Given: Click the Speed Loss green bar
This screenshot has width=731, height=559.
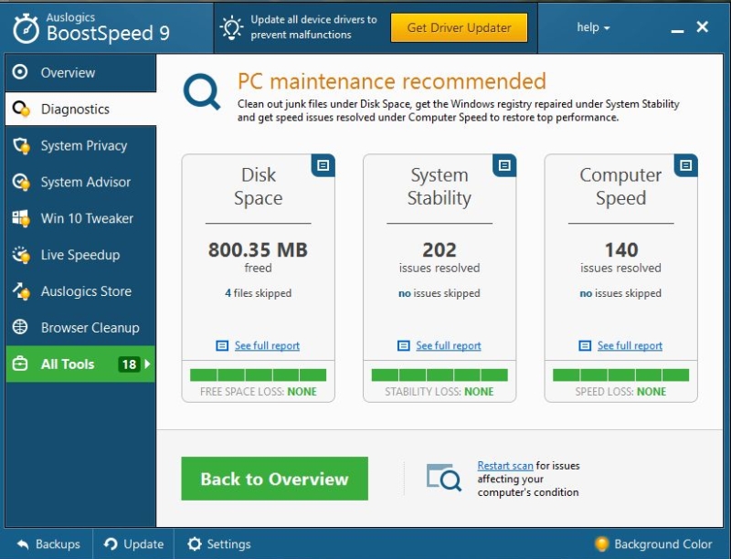Looking at the screenshot, I should [x=621, y=375].
